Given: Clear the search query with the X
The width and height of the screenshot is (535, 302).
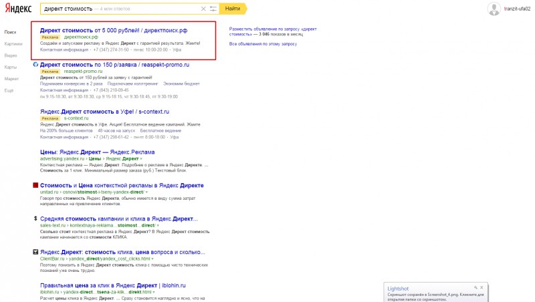Looking at the screenshot, I should pyautogui.click(x=203, y=9).
